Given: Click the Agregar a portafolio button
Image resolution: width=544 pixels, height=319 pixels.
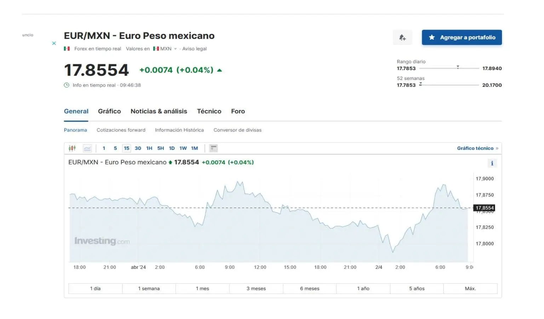Looking at the screenshot, I should pos(462,37).
